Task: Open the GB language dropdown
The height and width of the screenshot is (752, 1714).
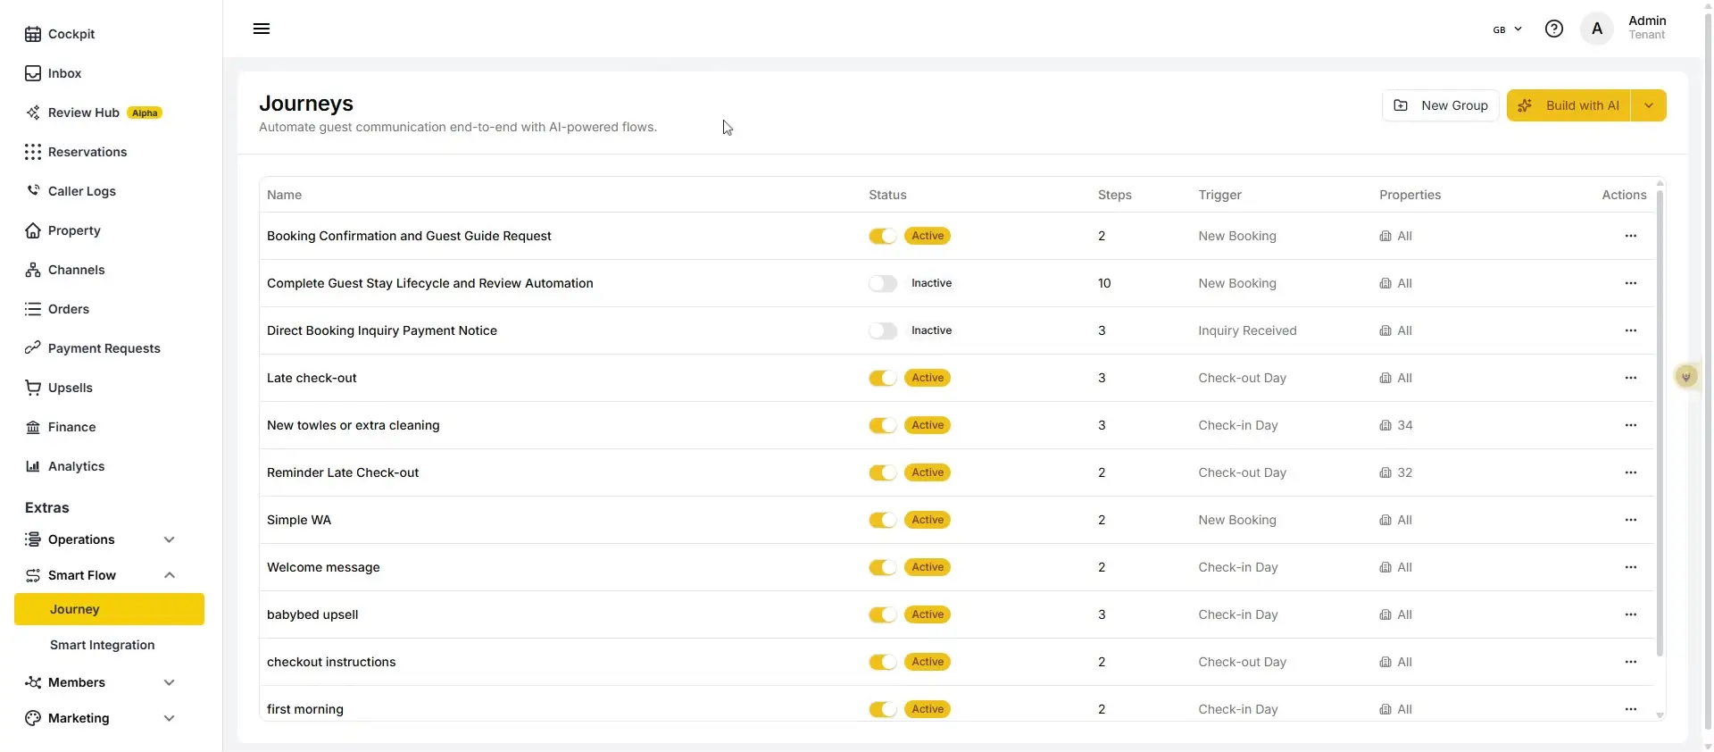Action: pyautogui.click(x=1507, y=29)
